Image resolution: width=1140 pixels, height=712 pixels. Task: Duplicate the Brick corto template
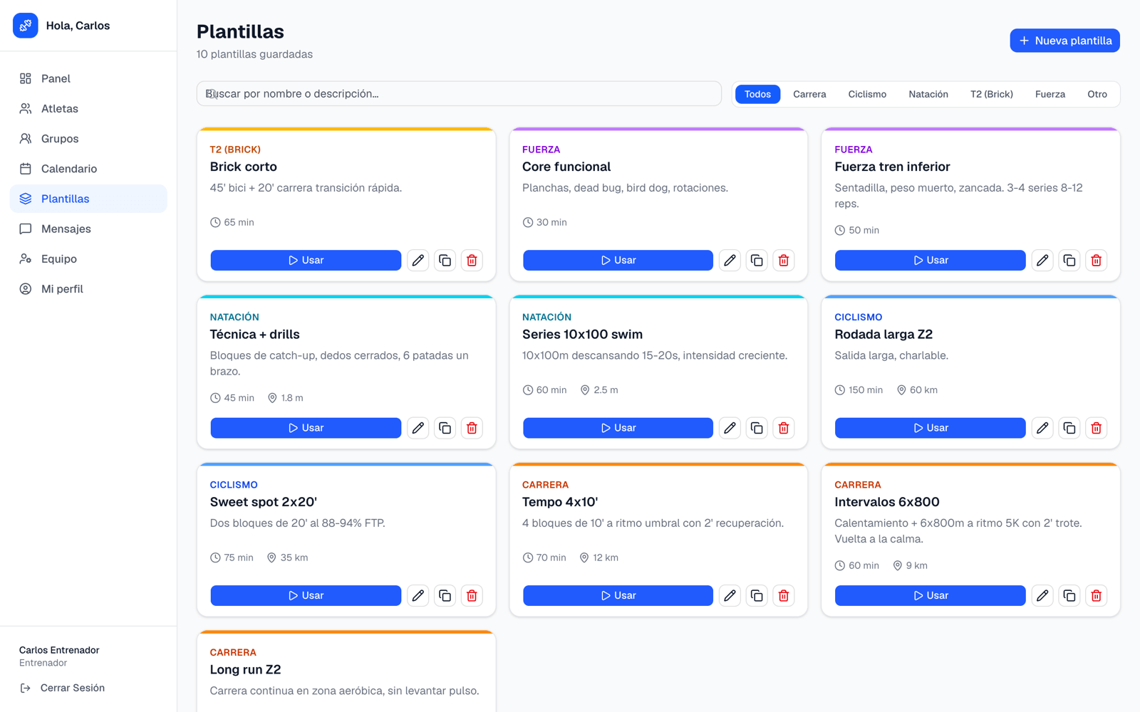coord(445,261)
